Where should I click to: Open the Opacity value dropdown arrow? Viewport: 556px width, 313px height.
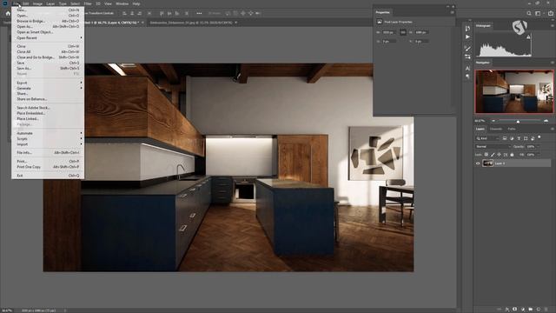538,147
